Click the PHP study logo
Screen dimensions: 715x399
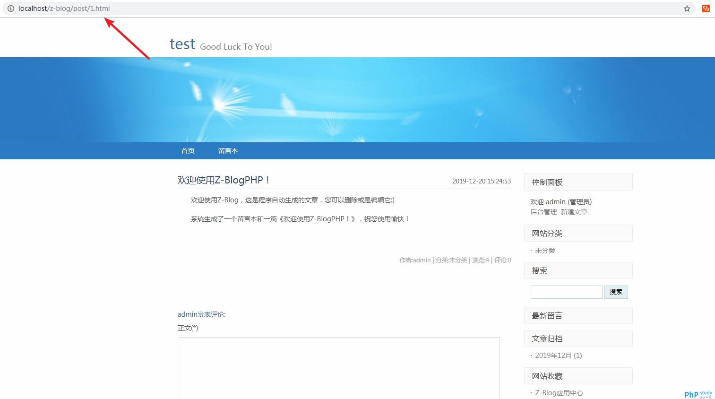point(698,394)
